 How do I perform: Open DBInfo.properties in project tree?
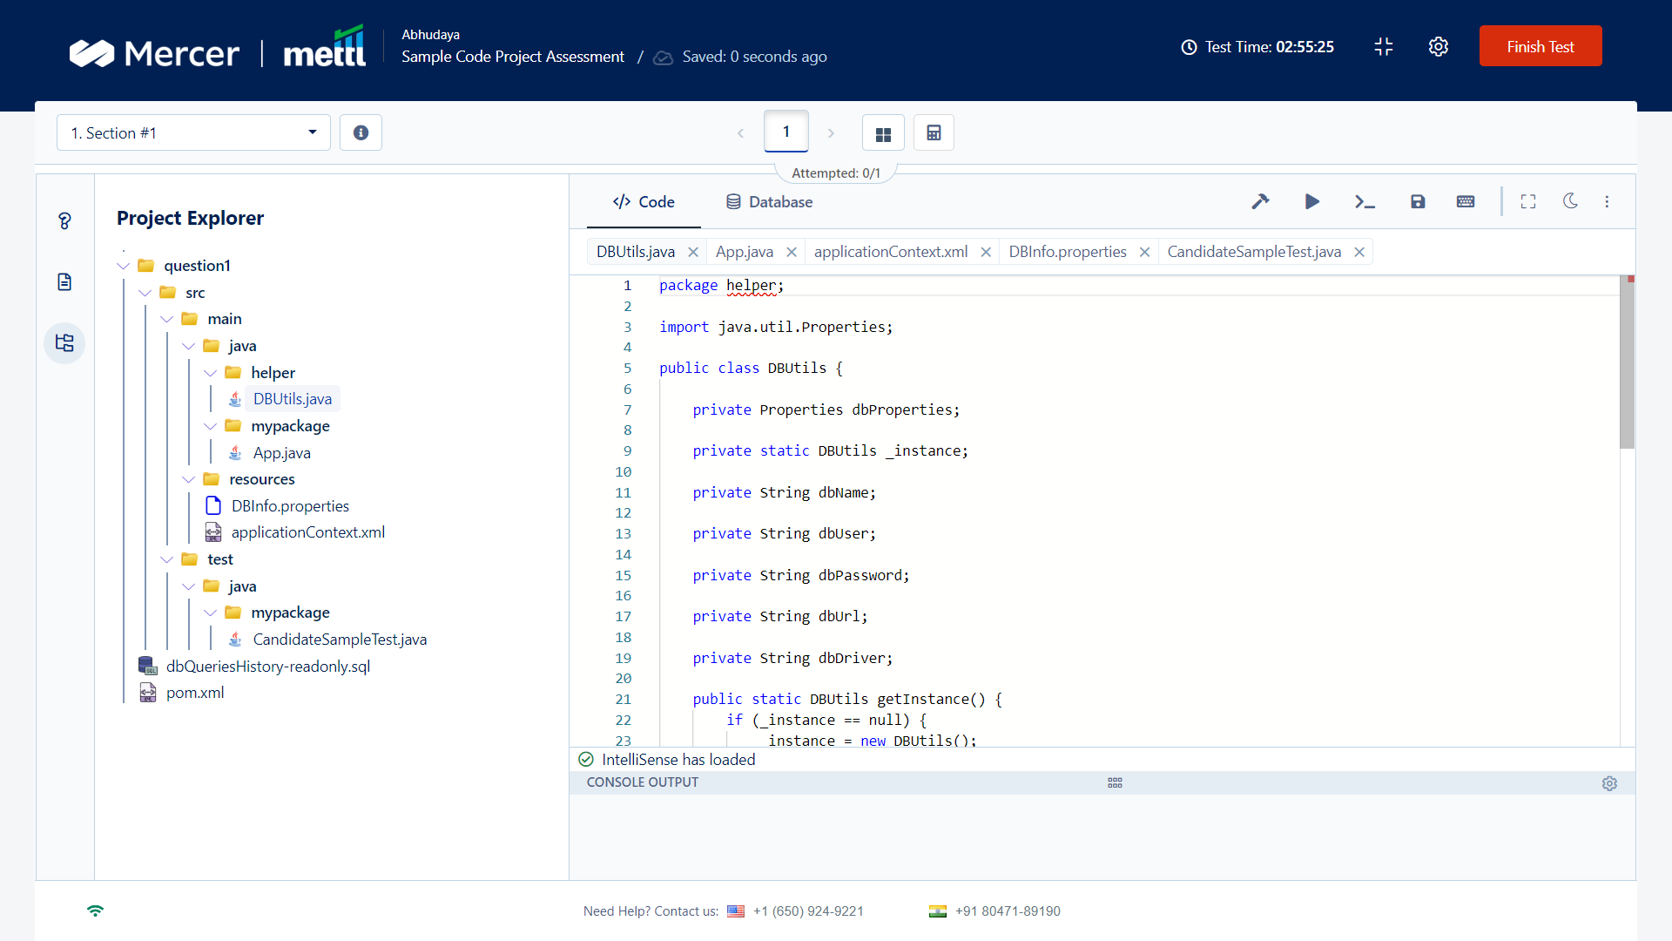pyautogui.click(x=290, y=506)
